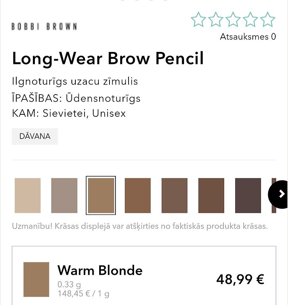Click the fifth rating star
Image resolution: width=288 pixels, height=305 pixels.
pyautogui.click(x=268, y=19)
